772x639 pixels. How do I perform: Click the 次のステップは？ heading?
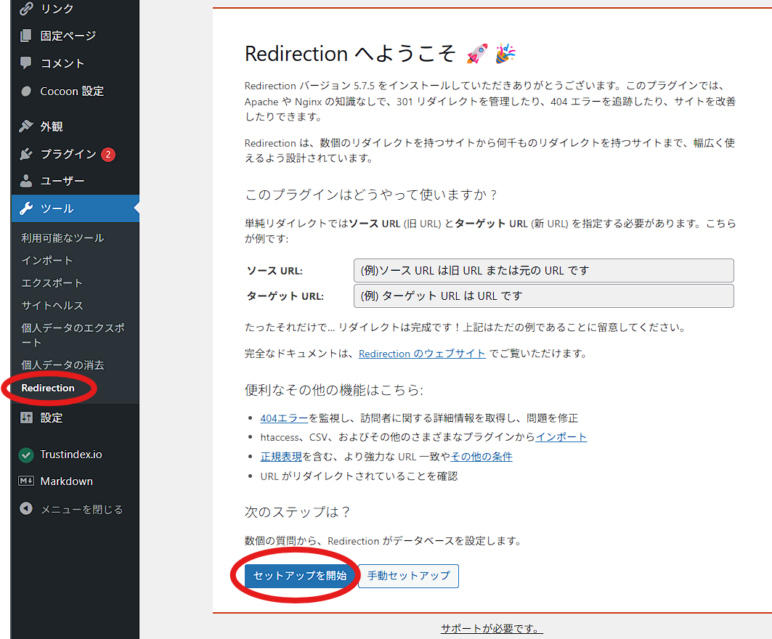point(297,511)
